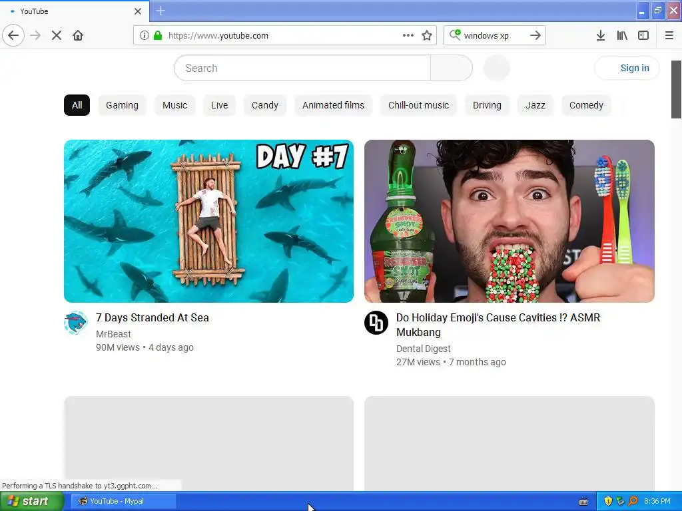Select the Chill-out music chip
The height and width of the screenshot is (511, 682).
point(418,105)
